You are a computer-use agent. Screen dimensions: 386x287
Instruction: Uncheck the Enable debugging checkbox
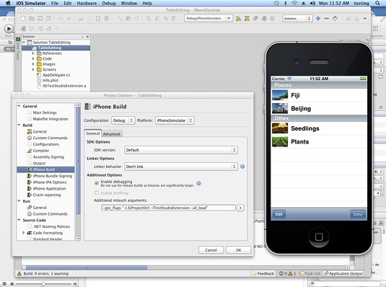[x=97, y=183]
